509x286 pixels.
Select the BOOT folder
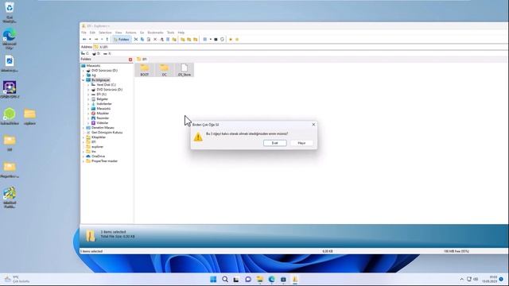click(145, 70)
